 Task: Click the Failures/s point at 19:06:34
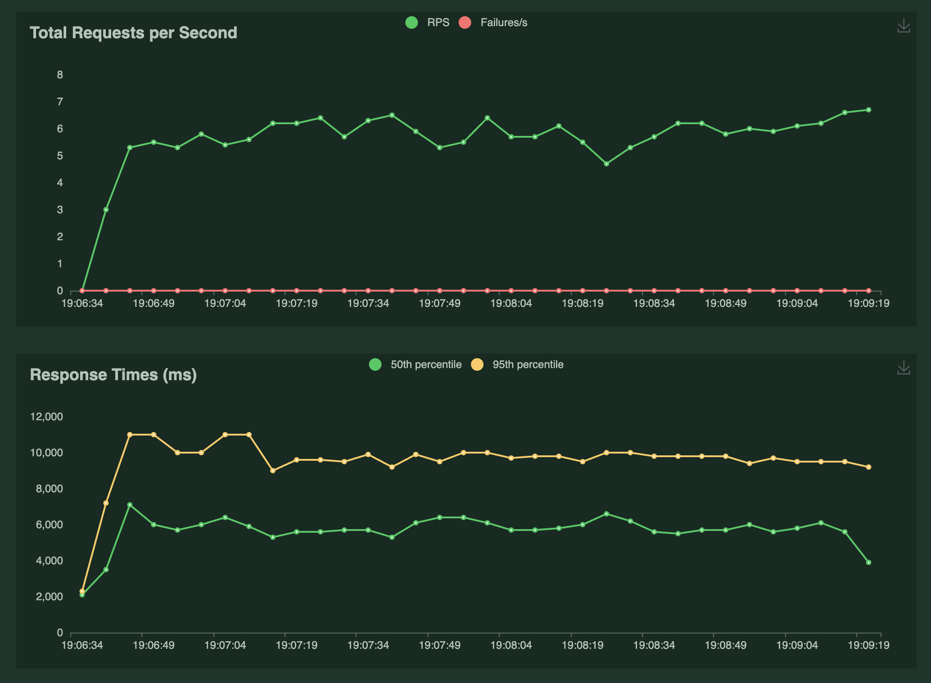click(82, 291)
